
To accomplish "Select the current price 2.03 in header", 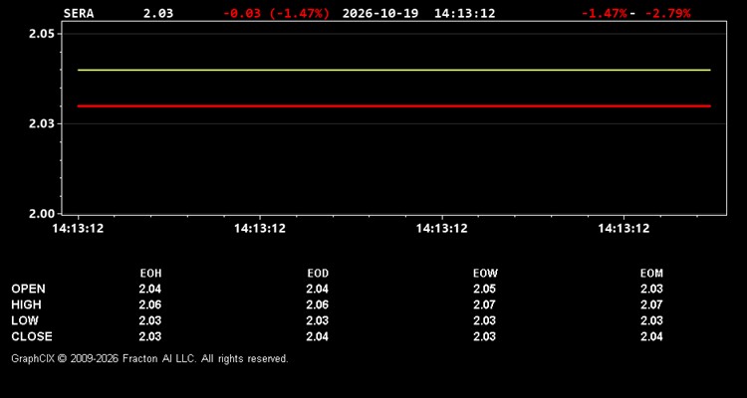I will [158, 13].
